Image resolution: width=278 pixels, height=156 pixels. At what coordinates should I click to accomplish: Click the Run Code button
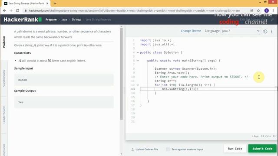click(235, 149)
